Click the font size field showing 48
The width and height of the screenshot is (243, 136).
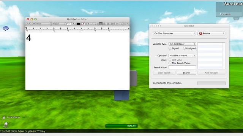(x=69, y=24)
